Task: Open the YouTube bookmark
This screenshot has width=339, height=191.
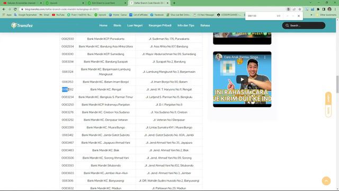Action: pyautogui.click(x=58, y=15)
